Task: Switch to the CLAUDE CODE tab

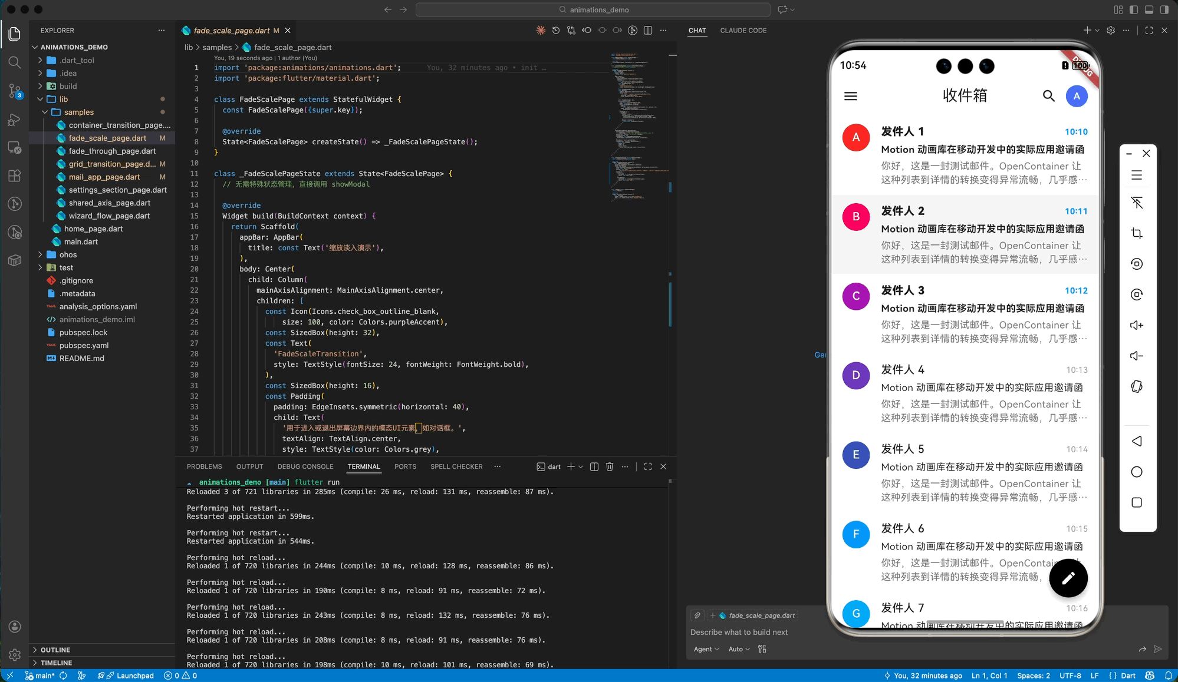Action: [743, 31]
